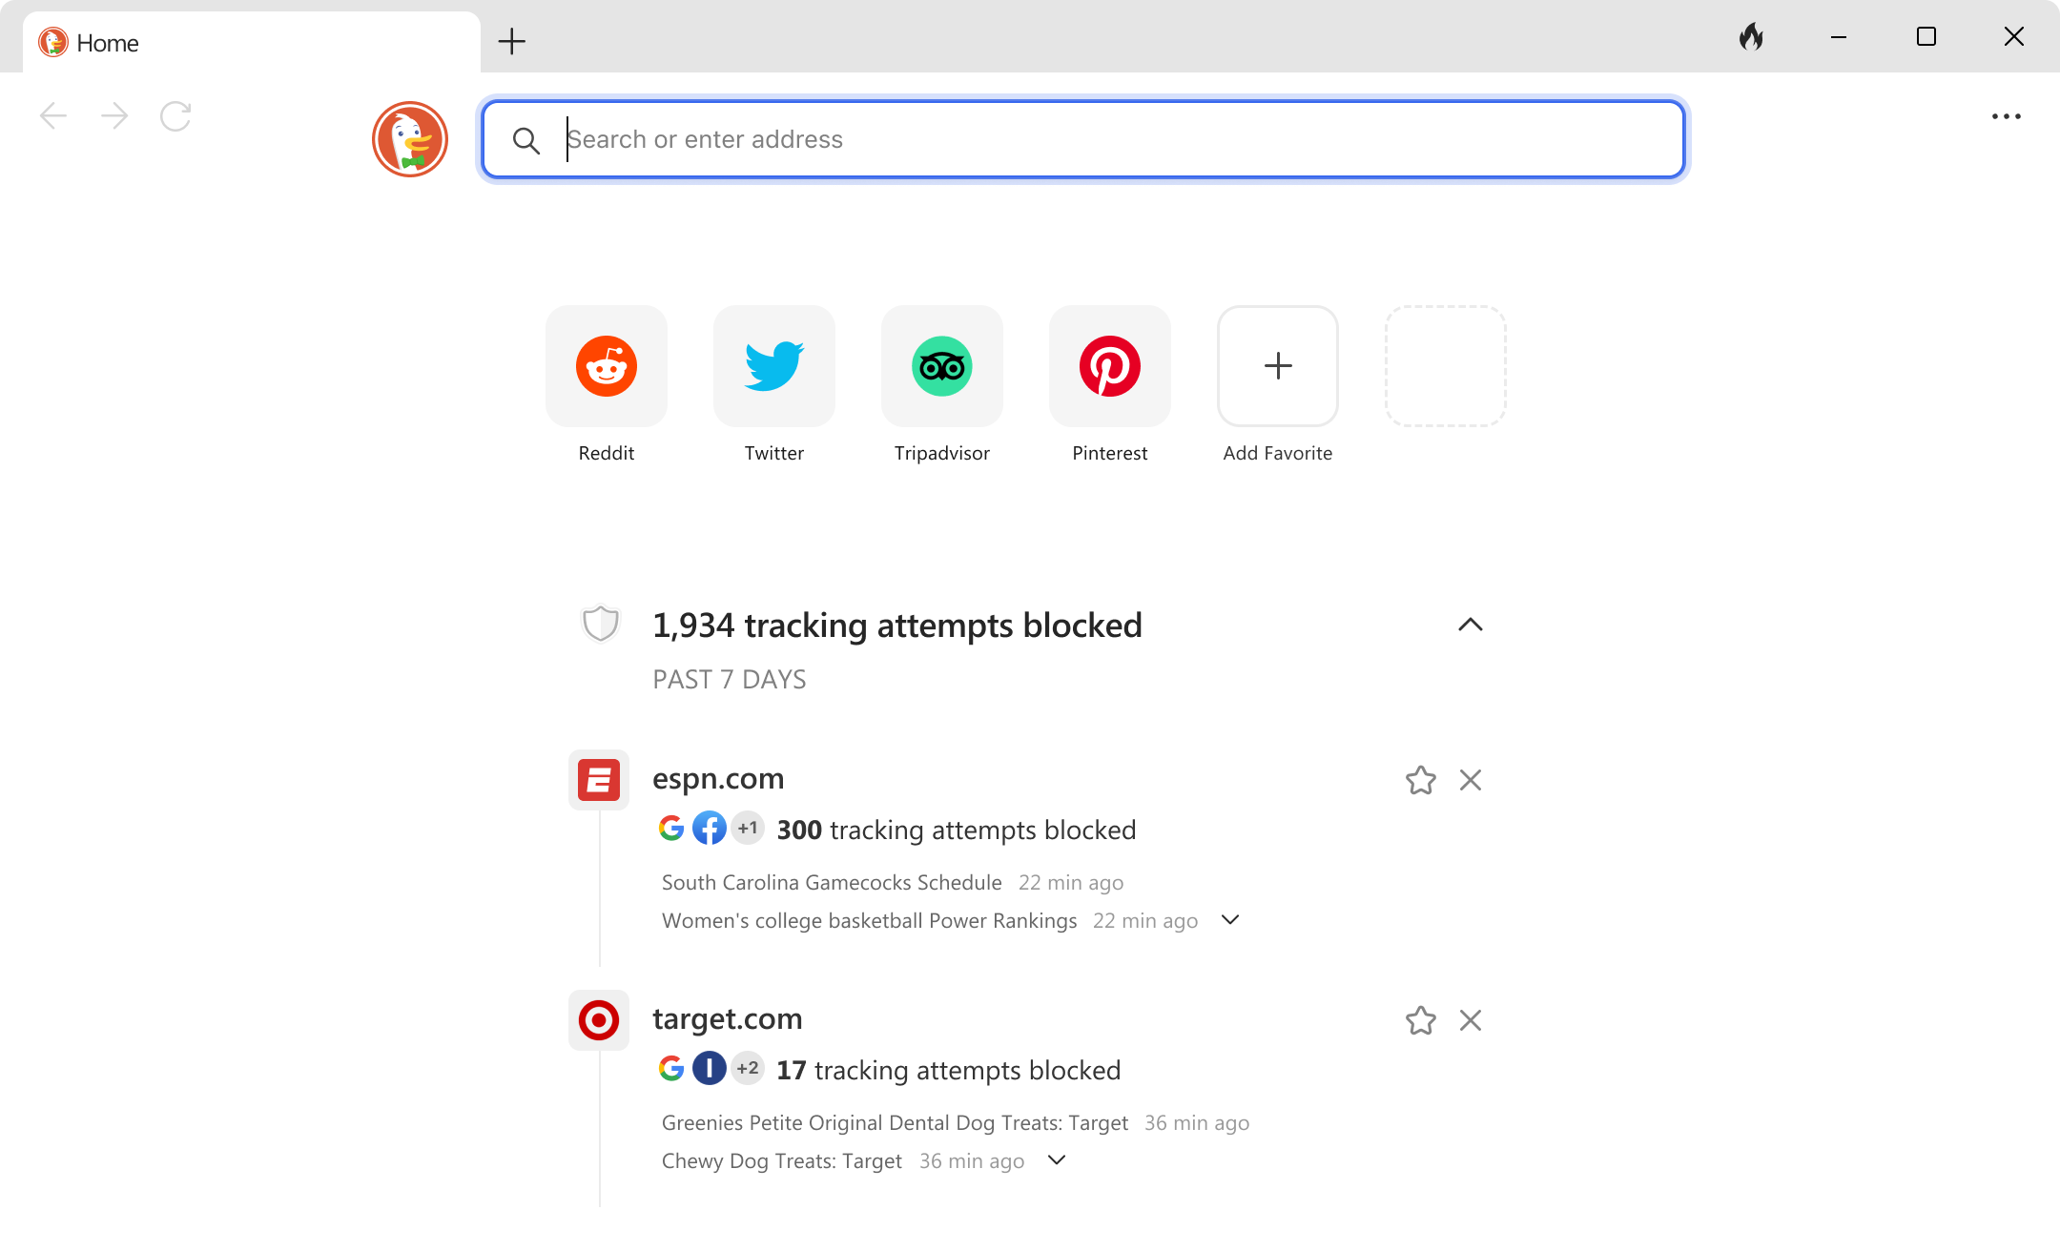Open the Twitter favorite
Image resolution: width=2060 pixels, height=1251 pixels.
(773, 366)
